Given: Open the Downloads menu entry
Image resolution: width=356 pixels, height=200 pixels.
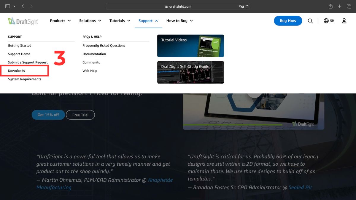Looking at the screenshot, I should tap(16, 71).
